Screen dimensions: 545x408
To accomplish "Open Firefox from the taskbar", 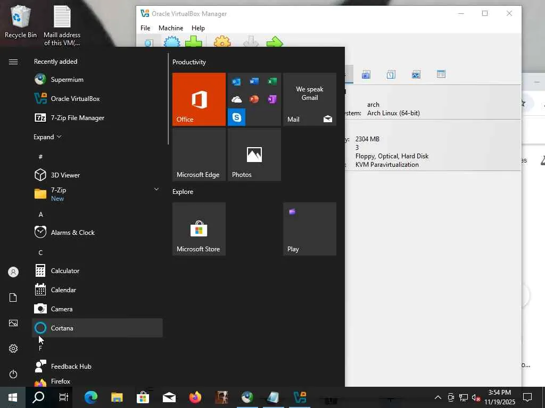I will [195, 397].
